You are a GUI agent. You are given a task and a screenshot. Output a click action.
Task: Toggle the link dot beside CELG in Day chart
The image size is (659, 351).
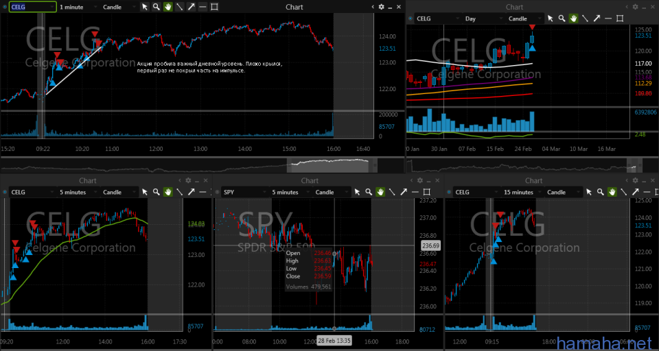point(411,19)
